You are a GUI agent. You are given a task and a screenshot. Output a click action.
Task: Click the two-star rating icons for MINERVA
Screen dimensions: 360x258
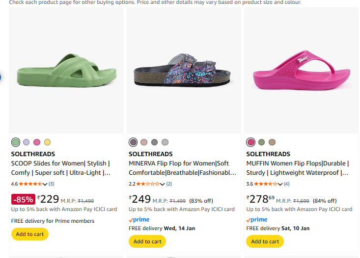point(148,184)
